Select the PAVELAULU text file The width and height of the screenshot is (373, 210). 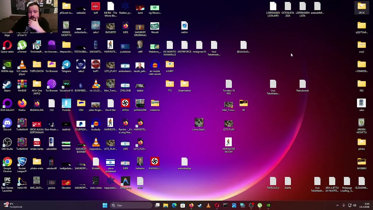tap(273, 183)
